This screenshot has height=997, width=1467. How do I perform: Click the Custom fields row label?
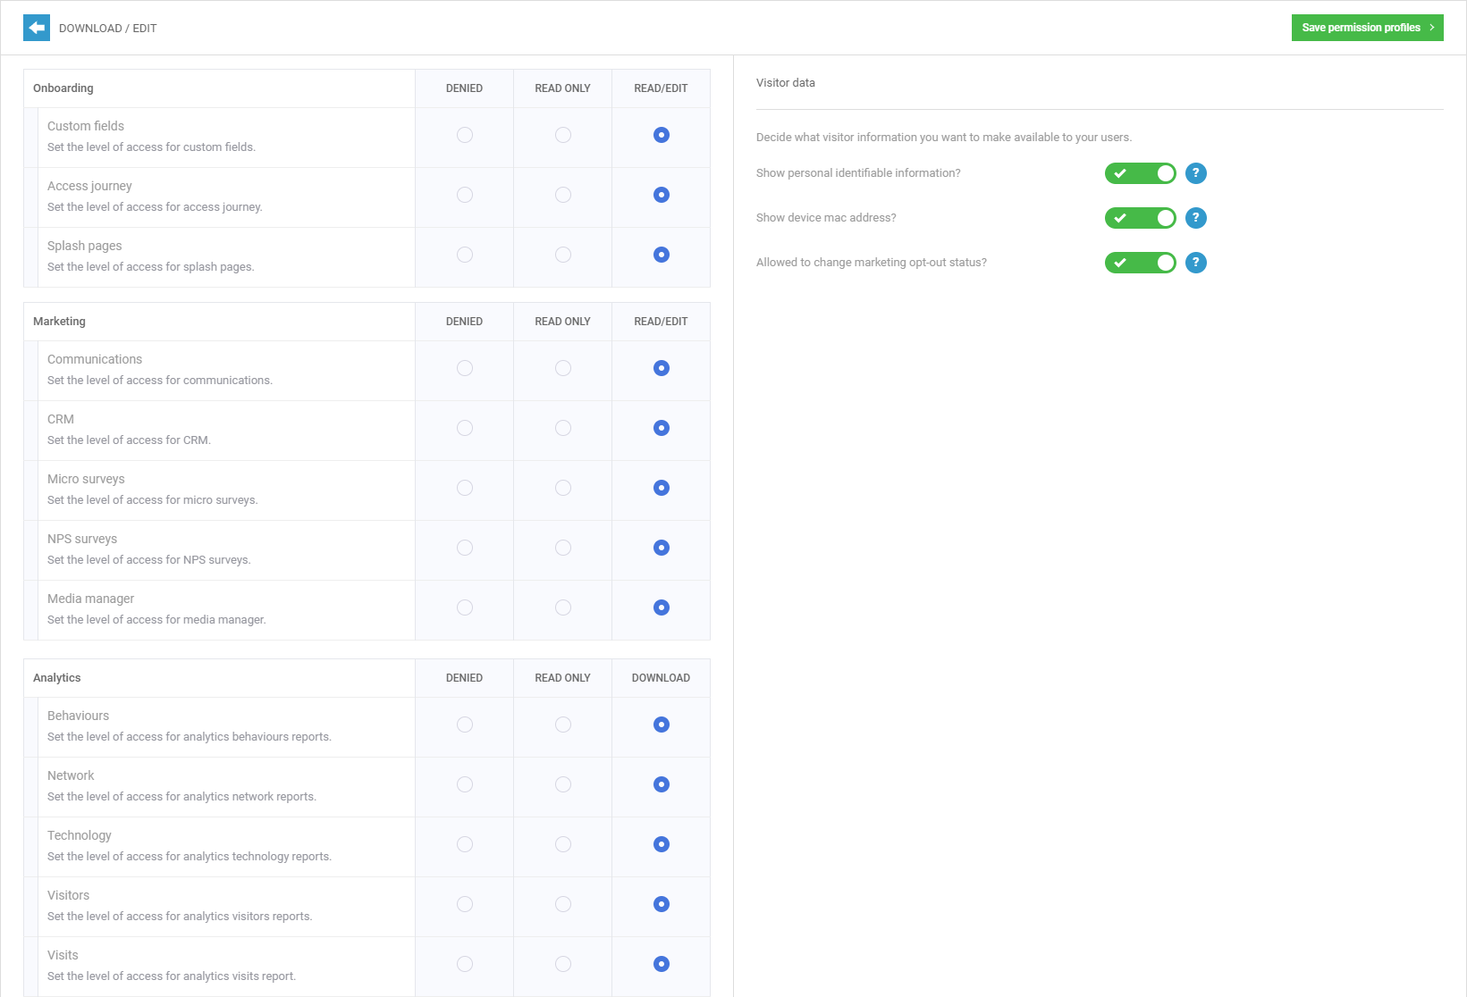click(x=86, y=126)
